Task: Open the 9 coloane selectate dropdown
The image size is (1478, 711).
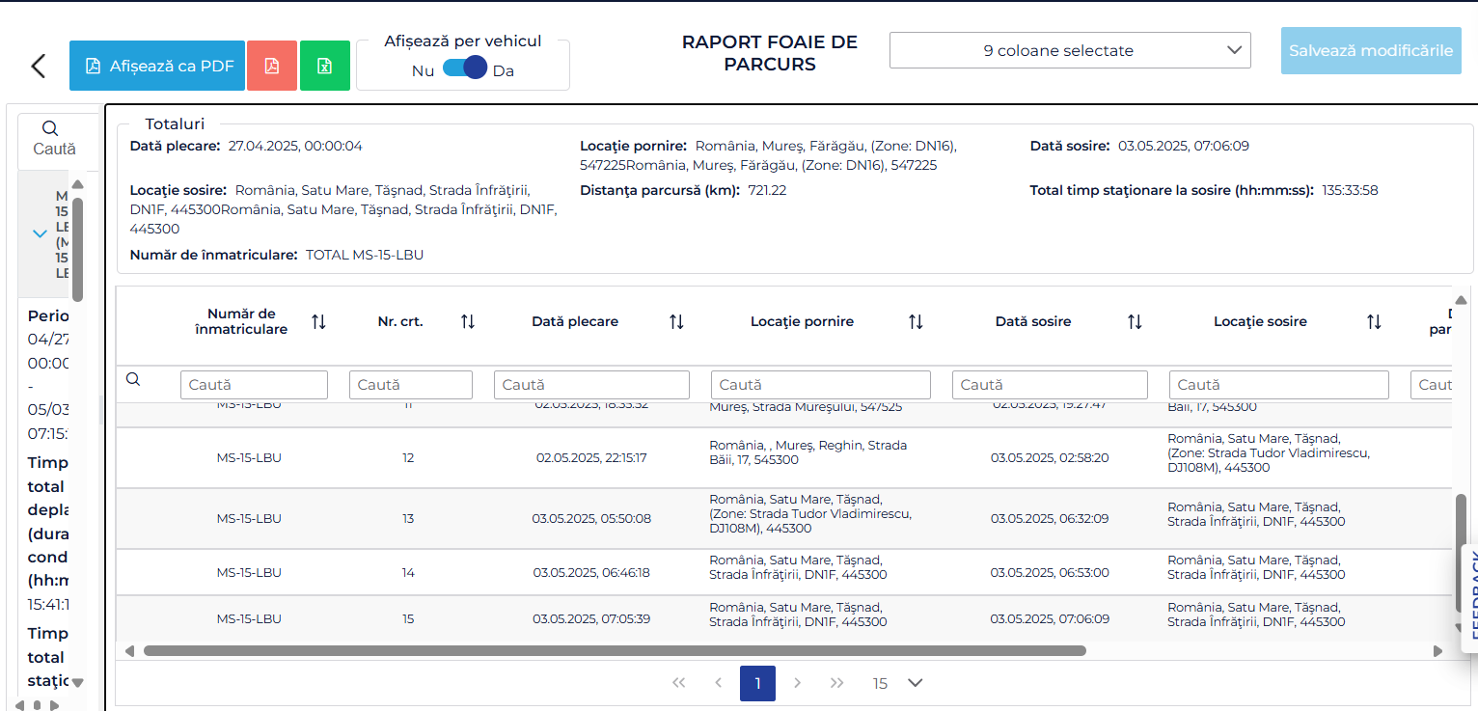Action: 1070,50
